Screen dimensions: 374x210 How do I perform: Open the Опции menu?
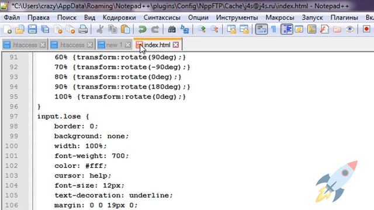[x=198, y=17]
